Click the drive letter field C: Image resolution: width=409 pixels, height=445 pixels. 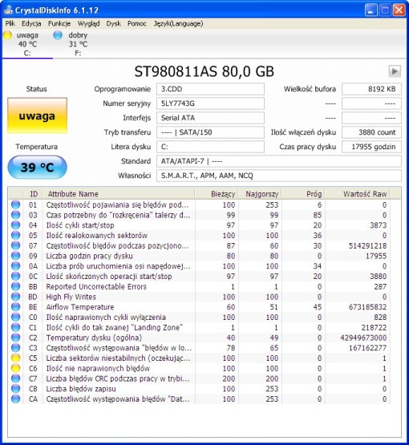210,147
